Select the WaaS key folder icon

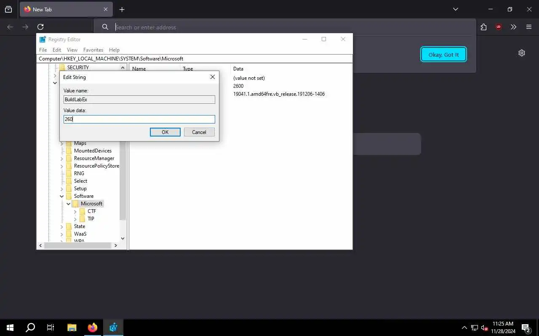[69, 234]
